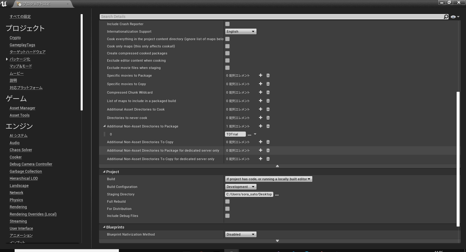Enable the For Distribution checkbox
This screenshot has width=466, height=252.
[228, 209]
